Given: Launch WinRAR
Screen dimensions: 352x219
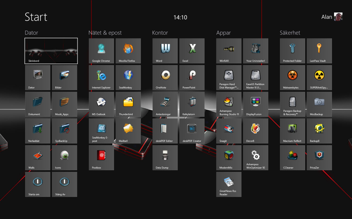Looking at the screenshot, I should [229, 51].
